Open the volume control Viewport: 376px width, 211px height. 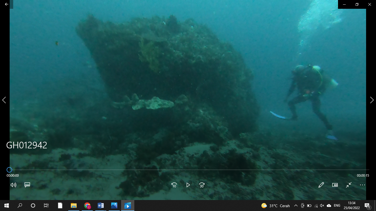(13, 185)
